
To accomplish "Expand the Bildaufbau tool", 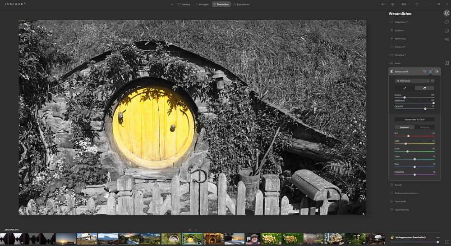I will (401, 22).
